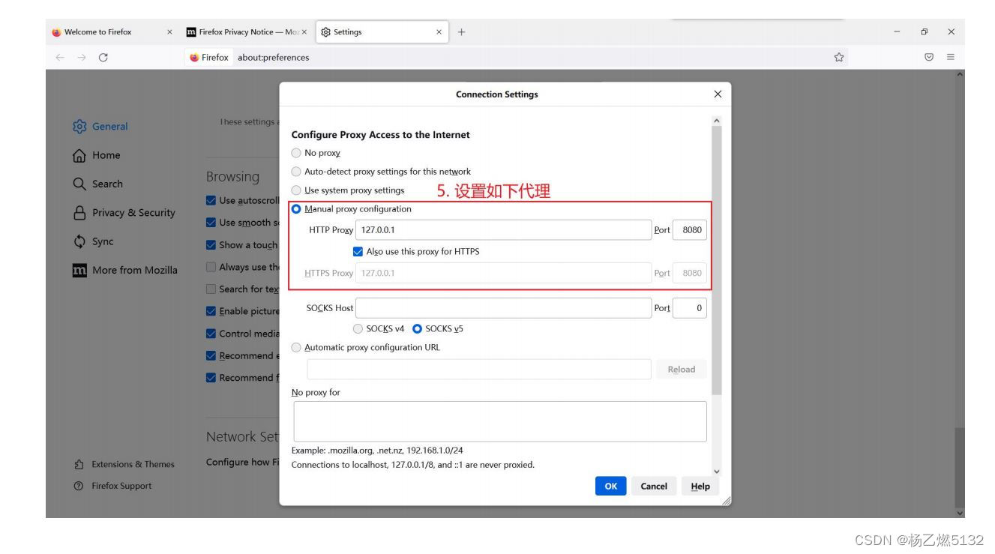
Task: Open Help for Connection Settings
Action: [700, 486]
